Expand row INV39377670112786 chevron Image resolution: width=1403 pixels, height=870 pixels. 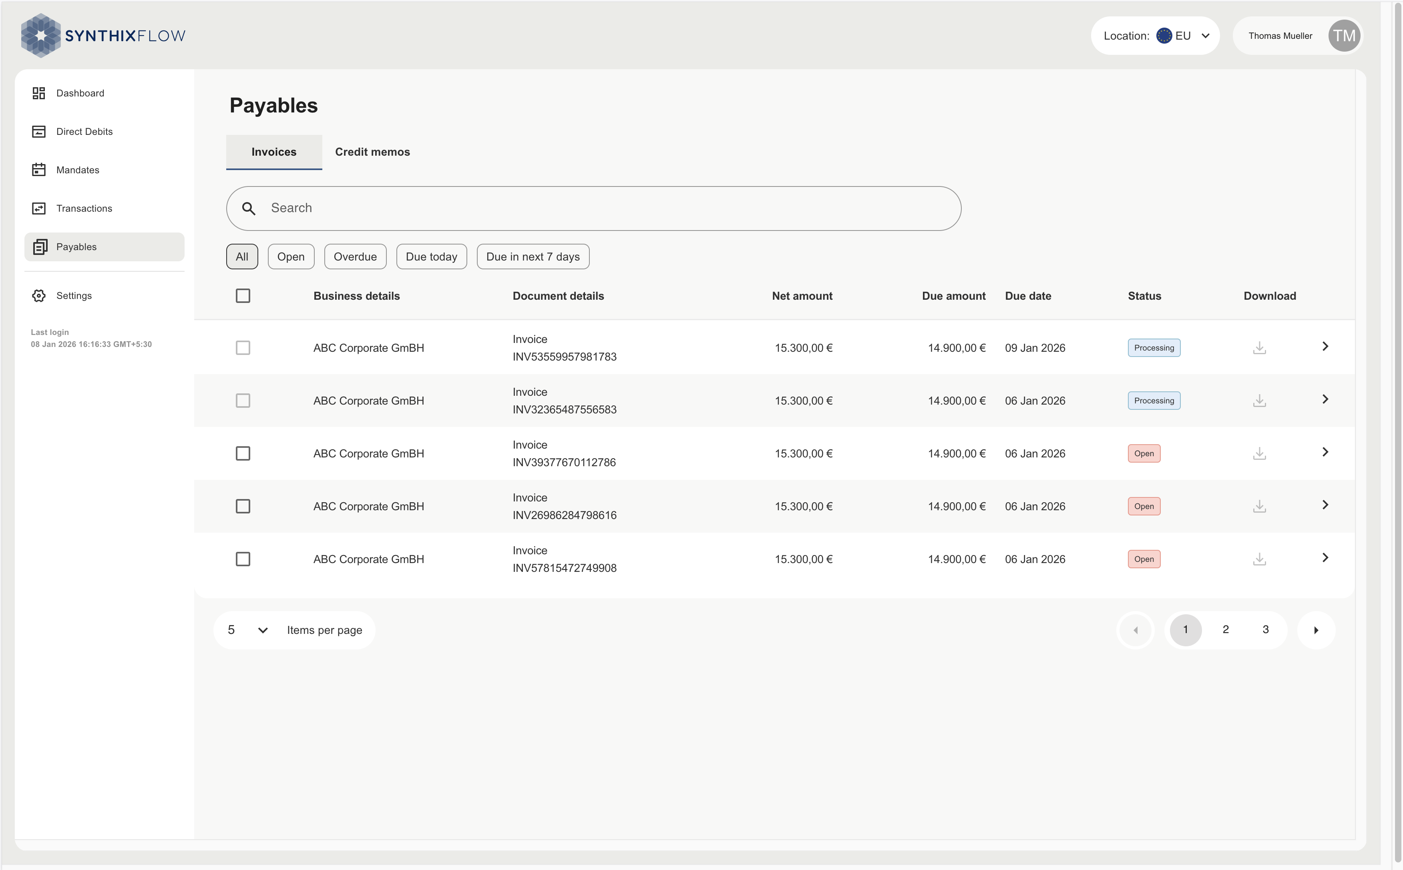tap(1325, 452)
